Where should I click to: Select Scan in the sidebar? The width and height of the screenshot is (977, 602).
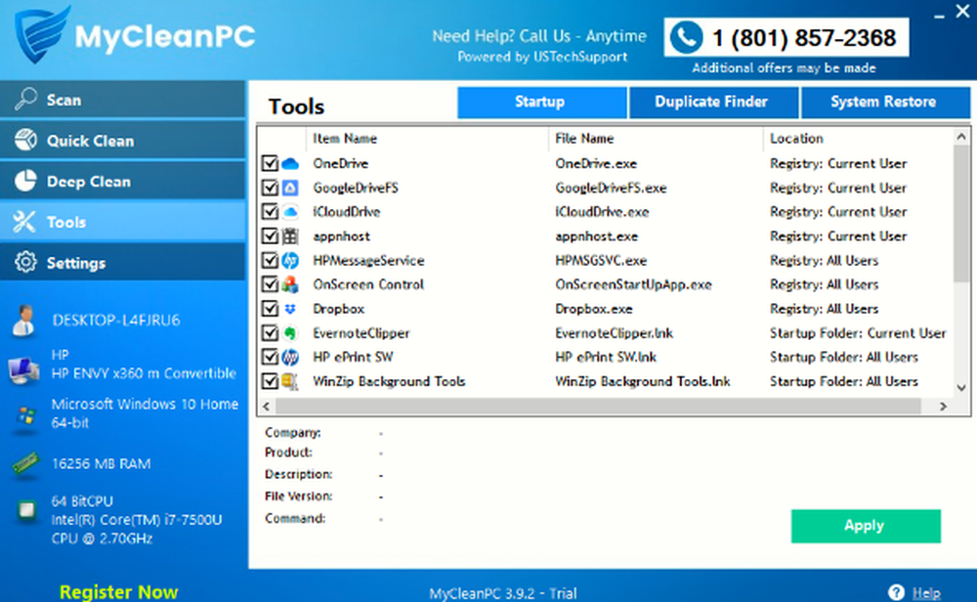pos(123,100)
